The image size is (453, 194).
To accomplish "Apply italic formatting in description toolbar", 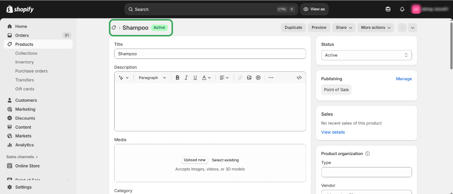I will 186,78.
